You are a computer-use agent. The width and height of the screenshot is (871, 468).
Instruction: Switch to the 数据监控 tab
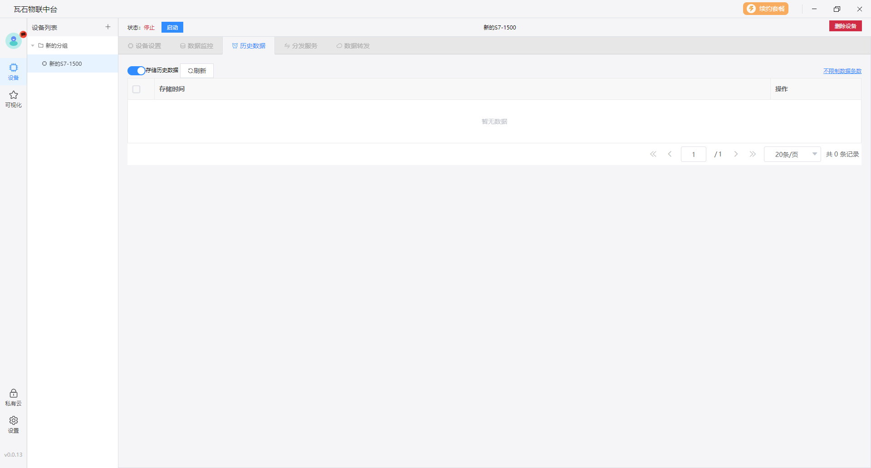tap(196, 46)
